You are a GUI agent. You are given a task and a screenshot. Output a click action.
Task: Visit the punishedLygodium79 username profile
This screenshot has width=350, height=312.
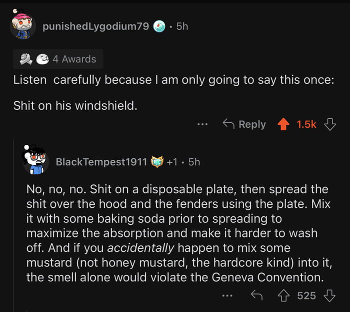pyautogui.click(x=95, y=26)
